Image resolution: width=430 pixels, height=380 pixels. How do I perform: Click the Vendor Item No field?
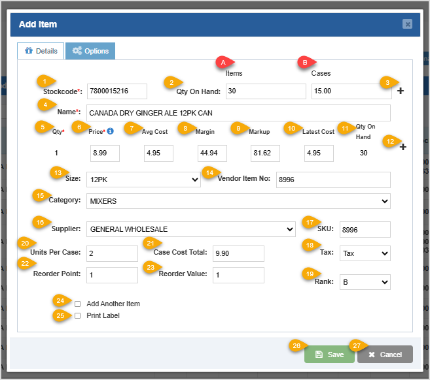(333, 180)
